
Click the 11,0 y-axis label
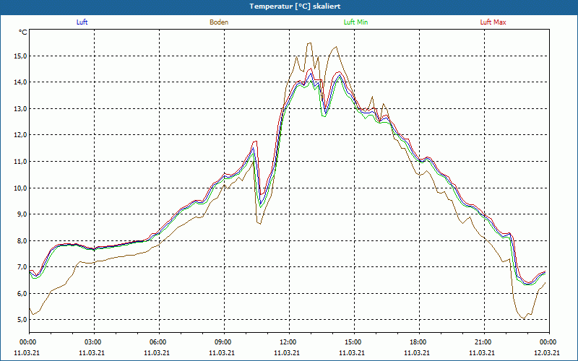[21, 161]
